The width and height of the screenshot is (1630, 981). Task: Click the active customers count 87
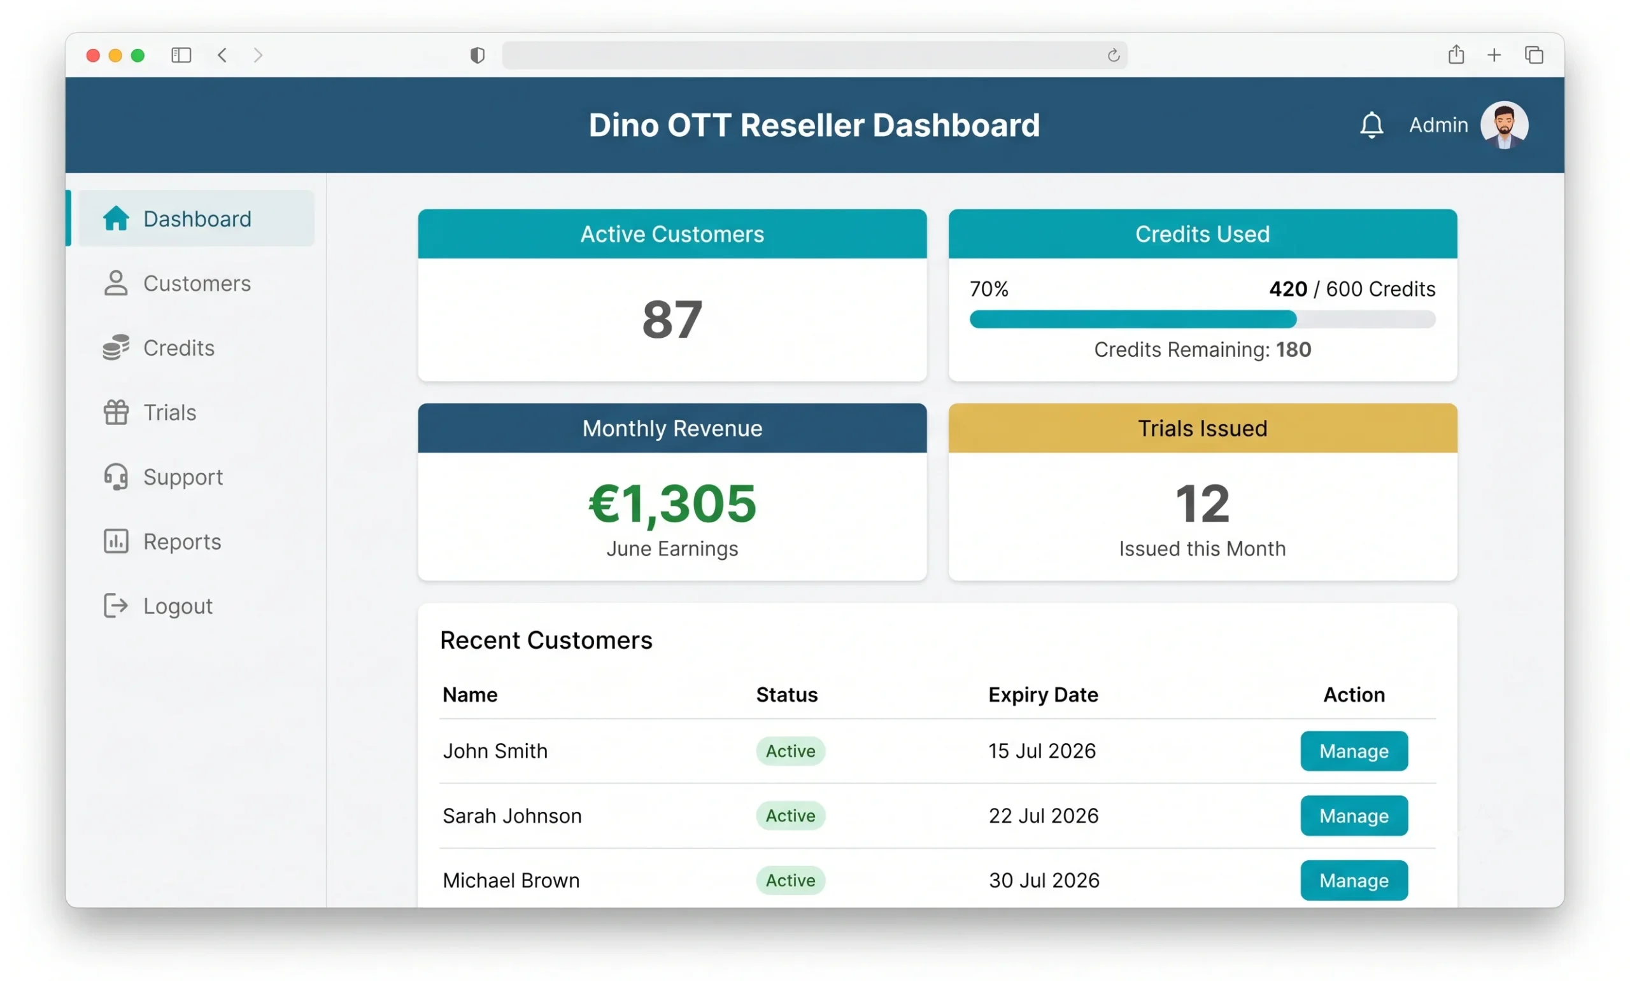[672, 319]
